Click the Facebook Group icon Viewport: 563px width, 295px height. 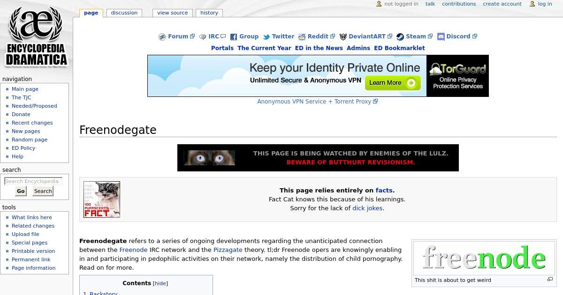pyautogui.click(x=233, y=37)
